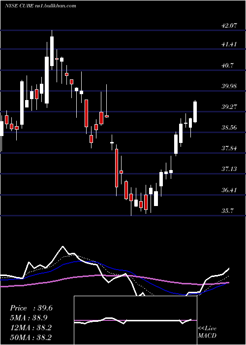
Task: Click the 37.84 price axis label
Action: [229, 148]
